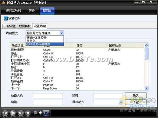Click key value 10087 cell
Screen dimensions: 158x118
click(x=79, y=53)
